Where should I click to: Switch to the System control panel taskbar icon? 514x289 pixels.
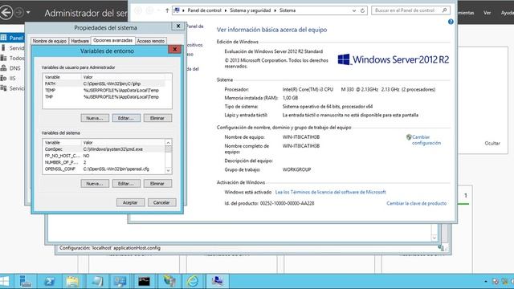pyautogui.click(x=120, y=281)
